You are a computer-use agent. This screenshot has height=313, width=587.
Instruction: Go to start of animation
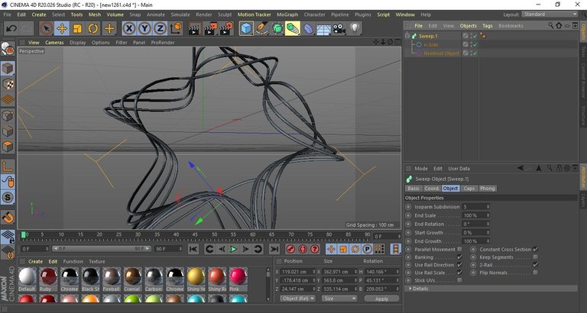click(x=193, y=249)
